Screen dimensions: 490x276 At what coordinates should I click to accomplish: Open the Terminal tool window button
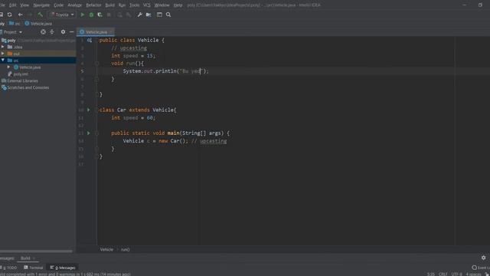pyautogui.click(x=34, y=268)
